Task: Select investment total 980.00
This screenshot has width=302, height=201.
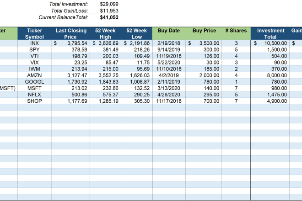Action: (x=270, y=88)
